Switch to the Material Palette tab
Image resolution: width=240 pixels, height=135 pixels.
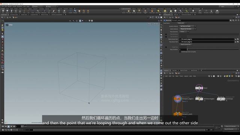184,70
